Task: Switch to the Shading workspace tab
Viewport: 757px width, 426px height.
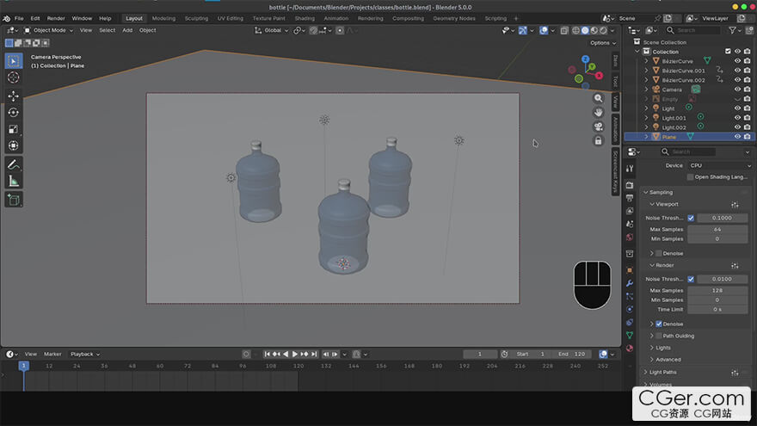Action: click(x=305, y=18)
